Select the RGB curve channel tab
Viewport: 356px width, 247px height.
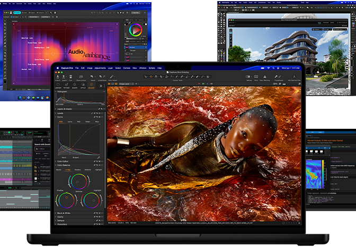click(x=61, y=122)
